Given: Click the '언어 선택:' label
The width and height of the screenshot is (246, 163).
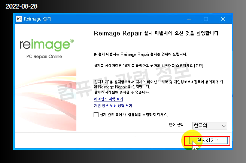Looking at the screenshot, I should tap(177, 125).
